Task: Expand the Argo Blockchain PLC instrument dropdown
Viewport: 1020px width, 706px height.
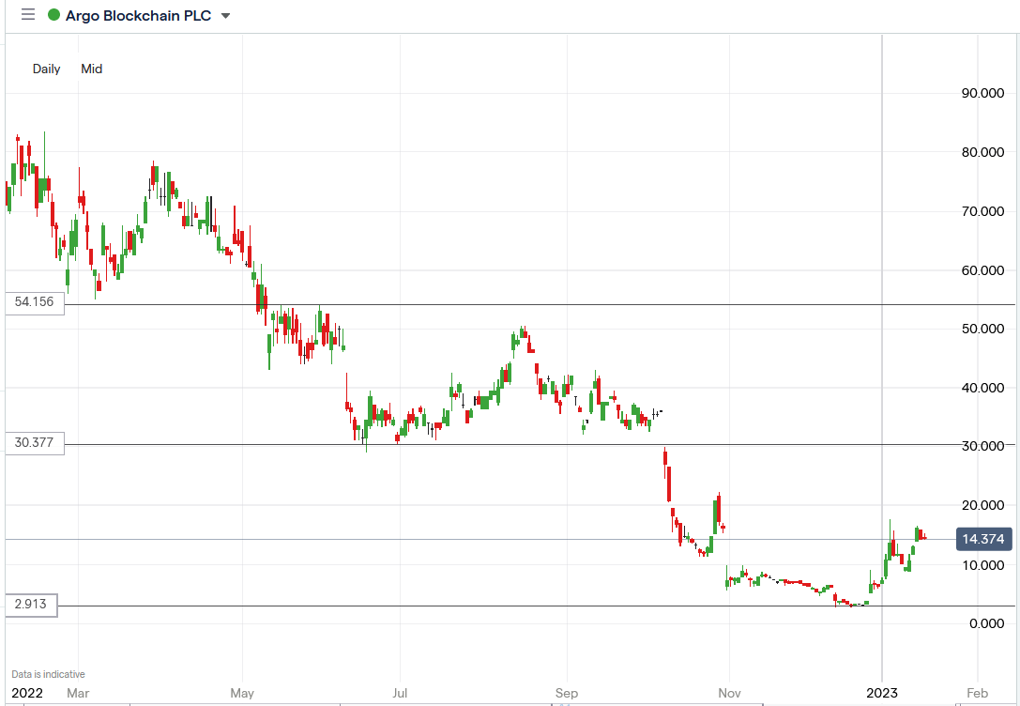Action: (226, 16)
